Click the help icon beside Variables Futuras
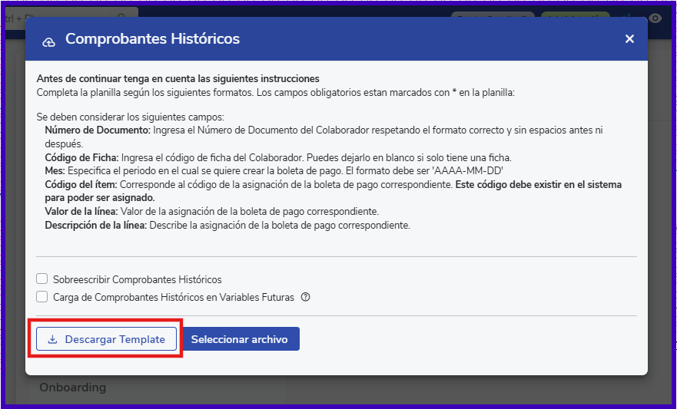 (305, 297)
